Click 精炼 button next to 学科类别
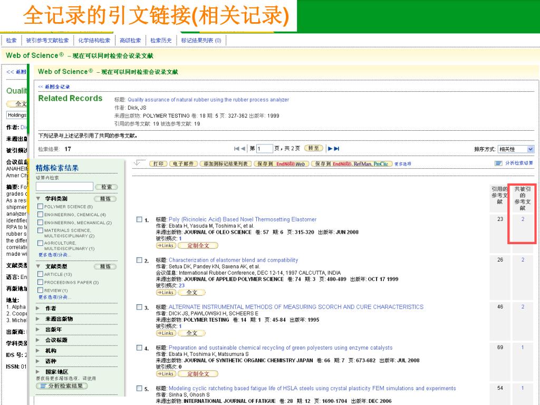 105,199
